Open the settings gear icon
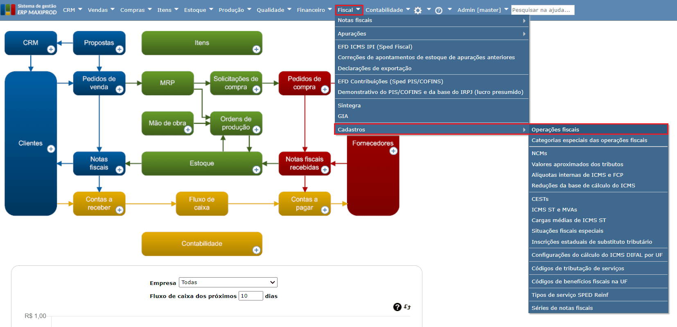 418,10
